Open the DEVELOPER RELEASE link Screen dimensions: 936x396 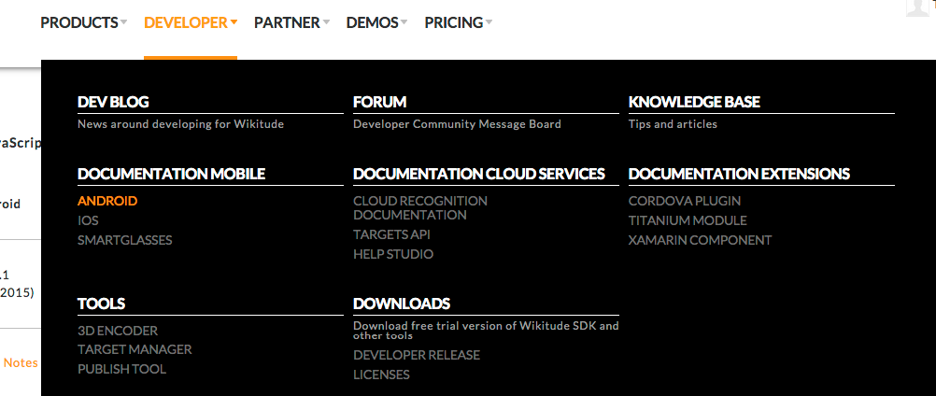pyautogui.click(x=417, y=355)
